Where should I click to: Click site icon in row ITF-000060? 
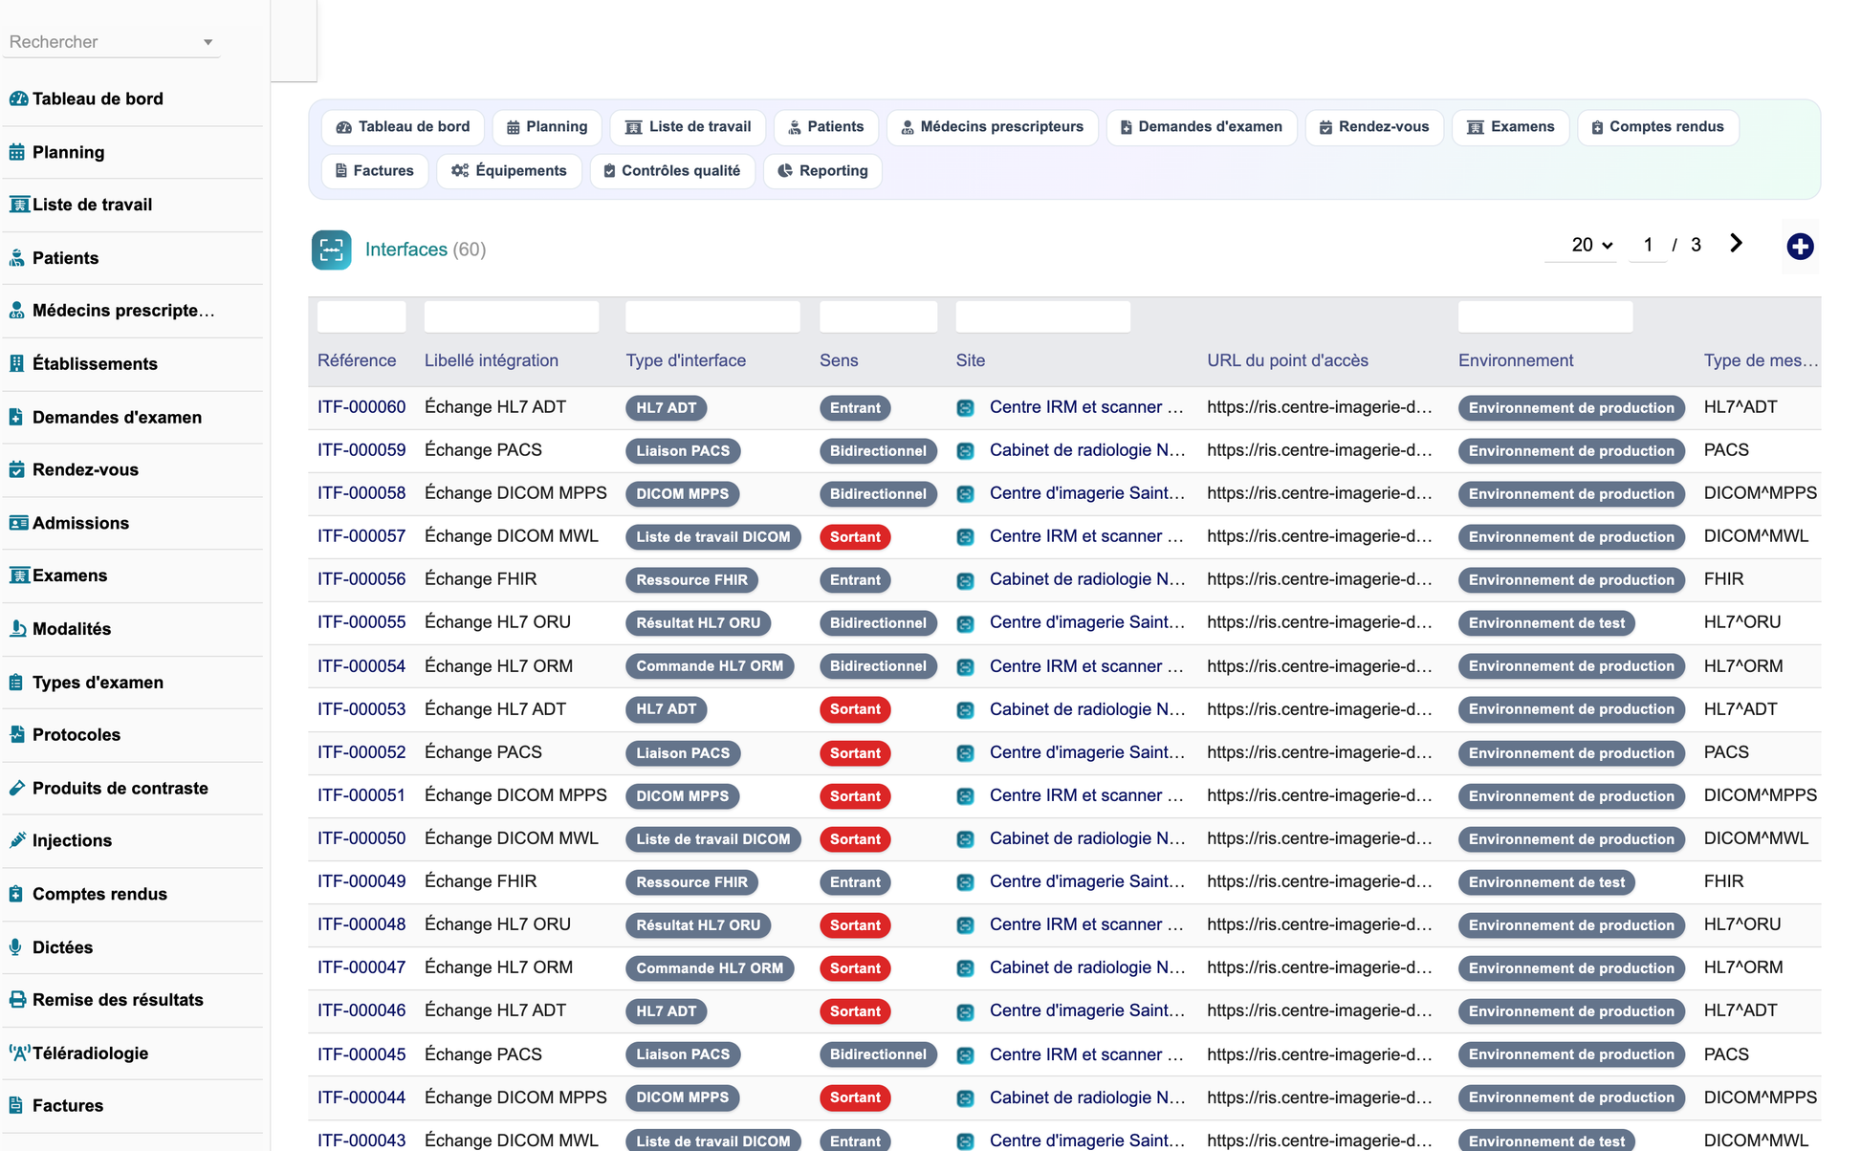(966, 408)
